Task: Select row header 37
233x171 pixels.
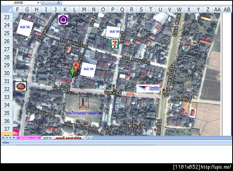Action: [x=7, y=129]
